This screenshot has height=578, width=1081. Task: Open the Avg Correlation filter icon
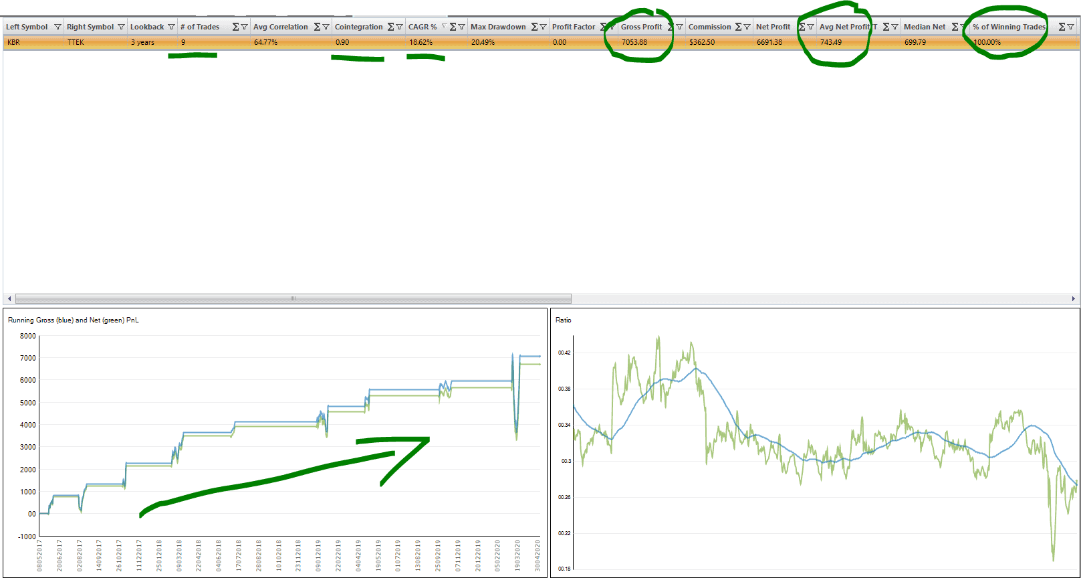coord(326,27)
